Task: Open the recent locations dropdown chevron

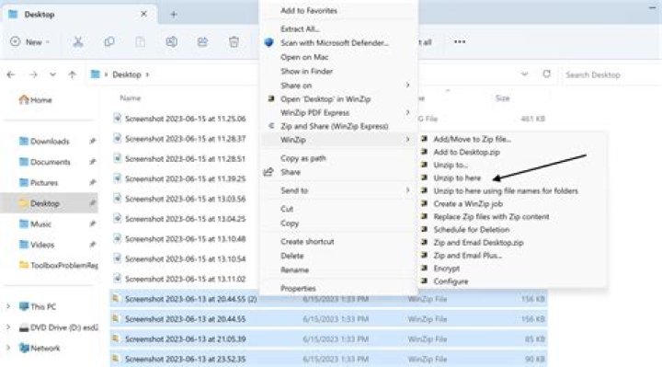Action: [x=52, y=75]
